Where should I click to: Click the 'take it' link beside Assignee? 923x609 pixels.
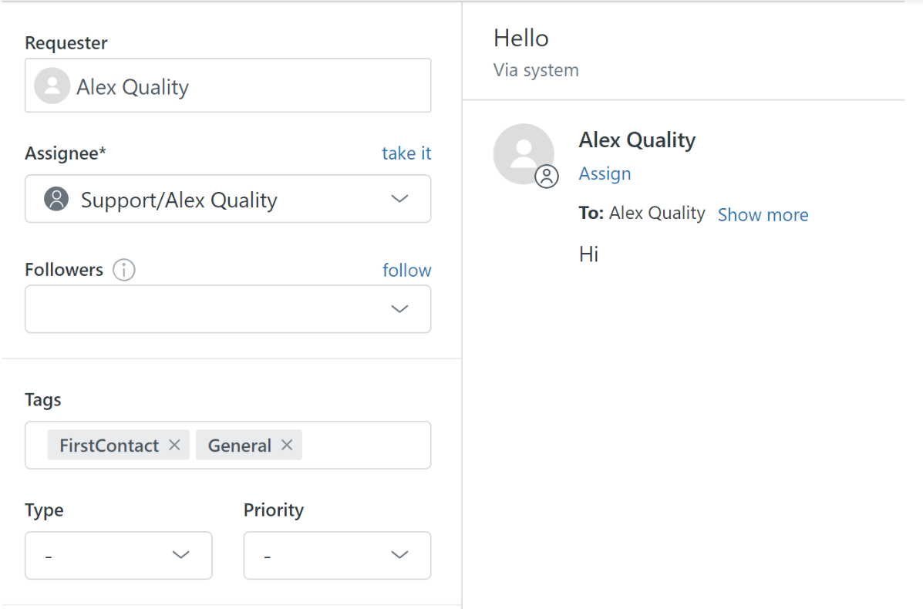pyautogui.click(x=406, y=153)
